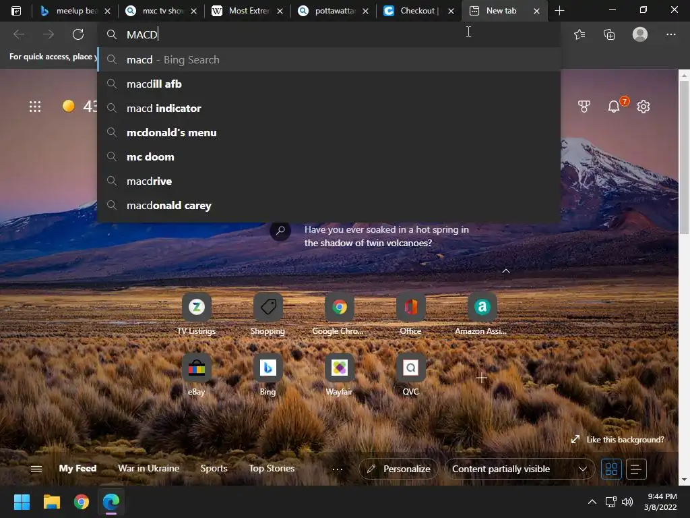This screenshot has width=690, height=518.
Task: Open the volume speaker tray icon
Action: tap(627, 502)
